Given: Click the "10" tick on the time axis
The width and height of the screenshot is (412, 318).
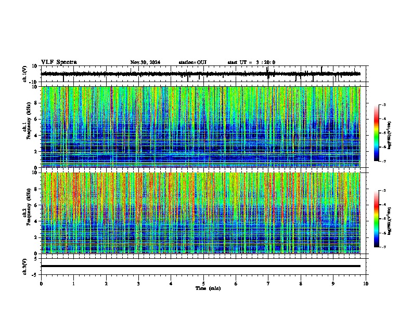Looking at the screenshot, I should (x=366, y=284).
